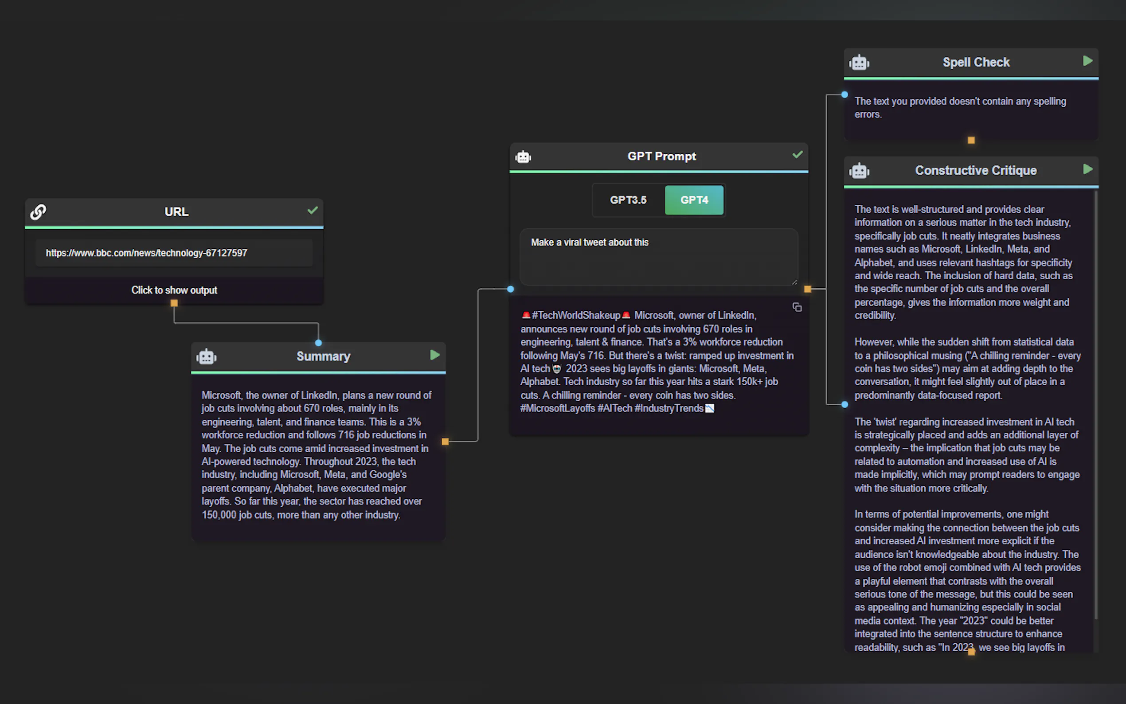The width and height of the screenshot is (1126, 704).
Task: Click the robot icon on the Summary node
Action: [206, 357]
